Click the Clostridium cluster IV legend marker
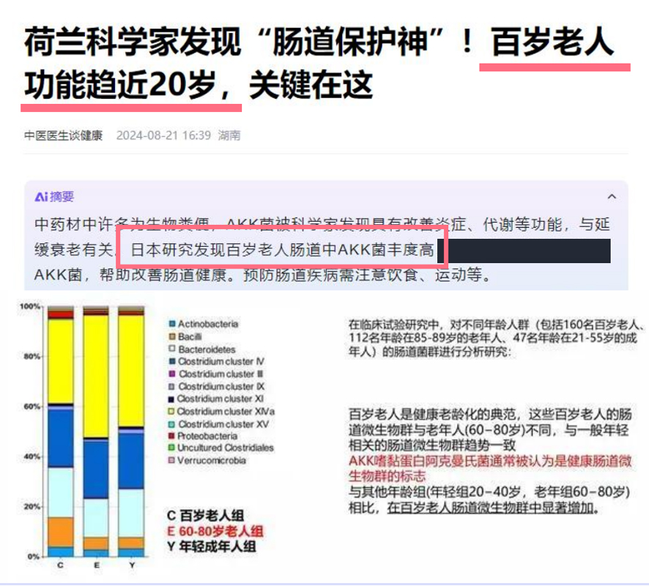This screenshot has height=586, width=649. (x=172, y=362)
